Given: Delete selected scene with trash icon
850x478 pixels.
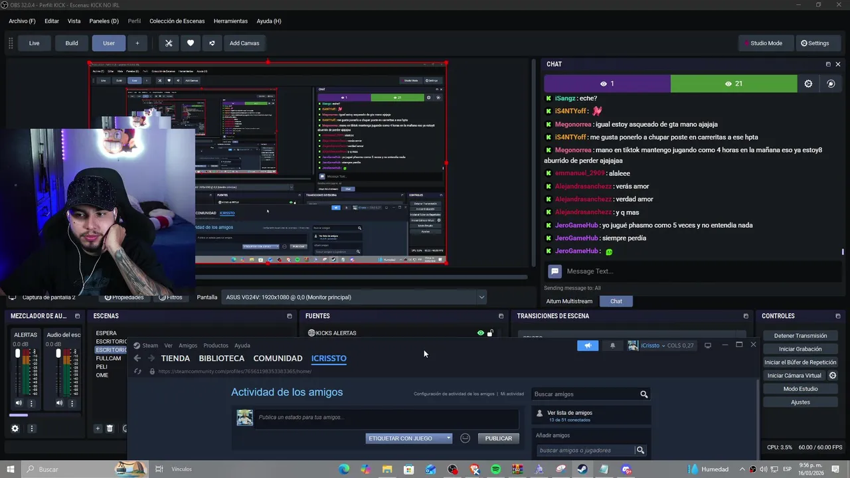Looking at the screenshot, I should (110, 429).
